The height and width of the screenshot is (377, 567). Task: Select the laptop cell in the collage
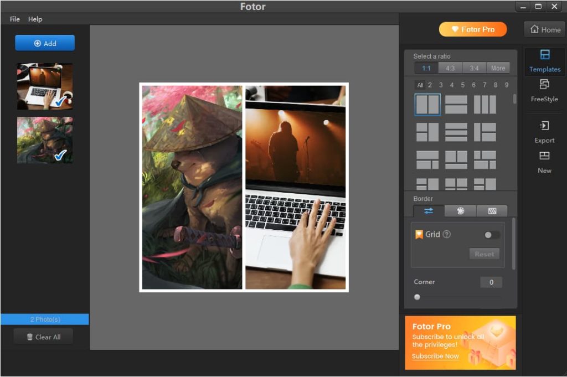pos(296,187)
